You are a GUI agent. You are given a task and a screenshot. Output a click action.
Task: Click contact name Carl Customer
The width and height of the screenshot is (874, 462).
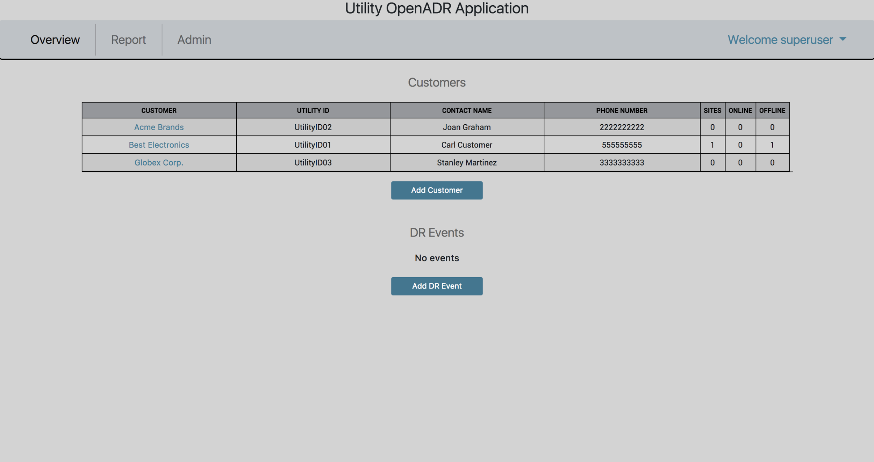(x=467, y=145)
